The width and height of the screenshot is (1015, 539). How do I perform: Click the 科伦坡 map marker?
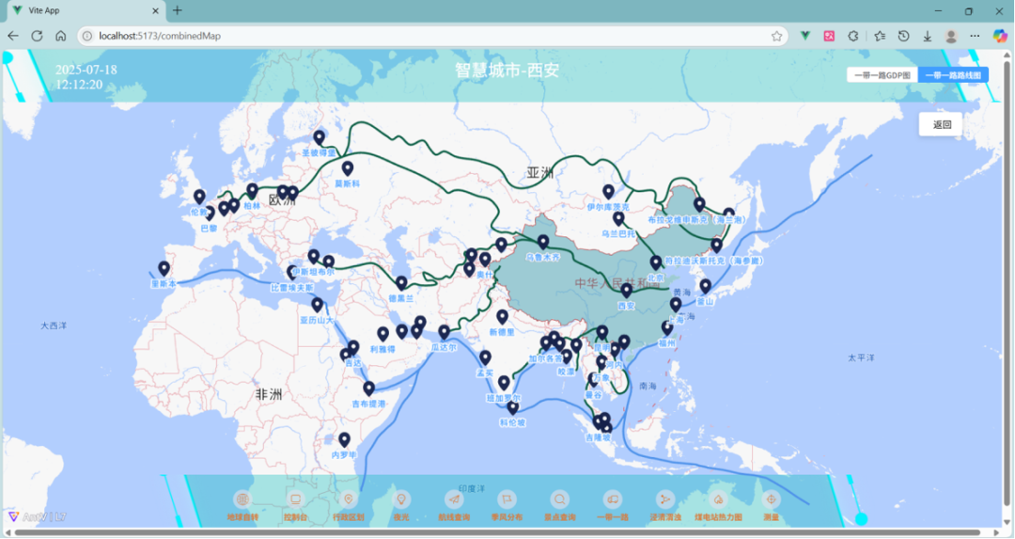[x=513, y=408]
